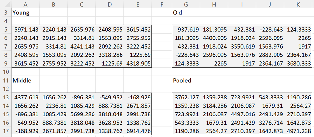Select the cell showing 6914.476

point(137,130)
